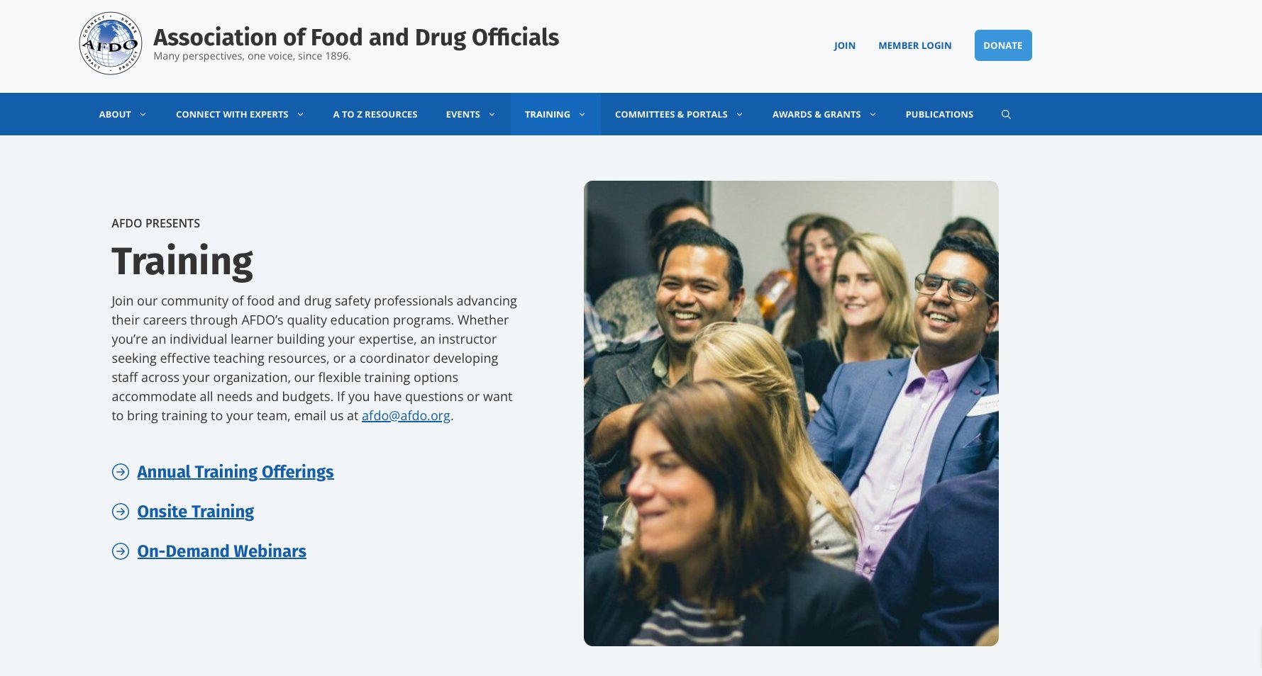Click the arrow icon beside Annual Training Offerings
This screenshot has width=1262, height=676.
pos(121,472)
